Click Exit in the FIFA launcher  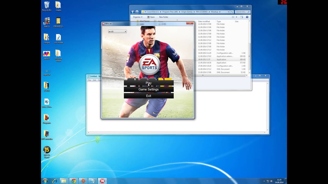click(x=149, y=96)
